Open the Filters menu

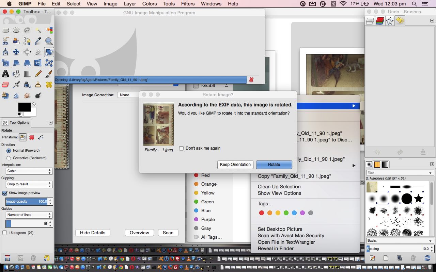click(x=188, y=4)
